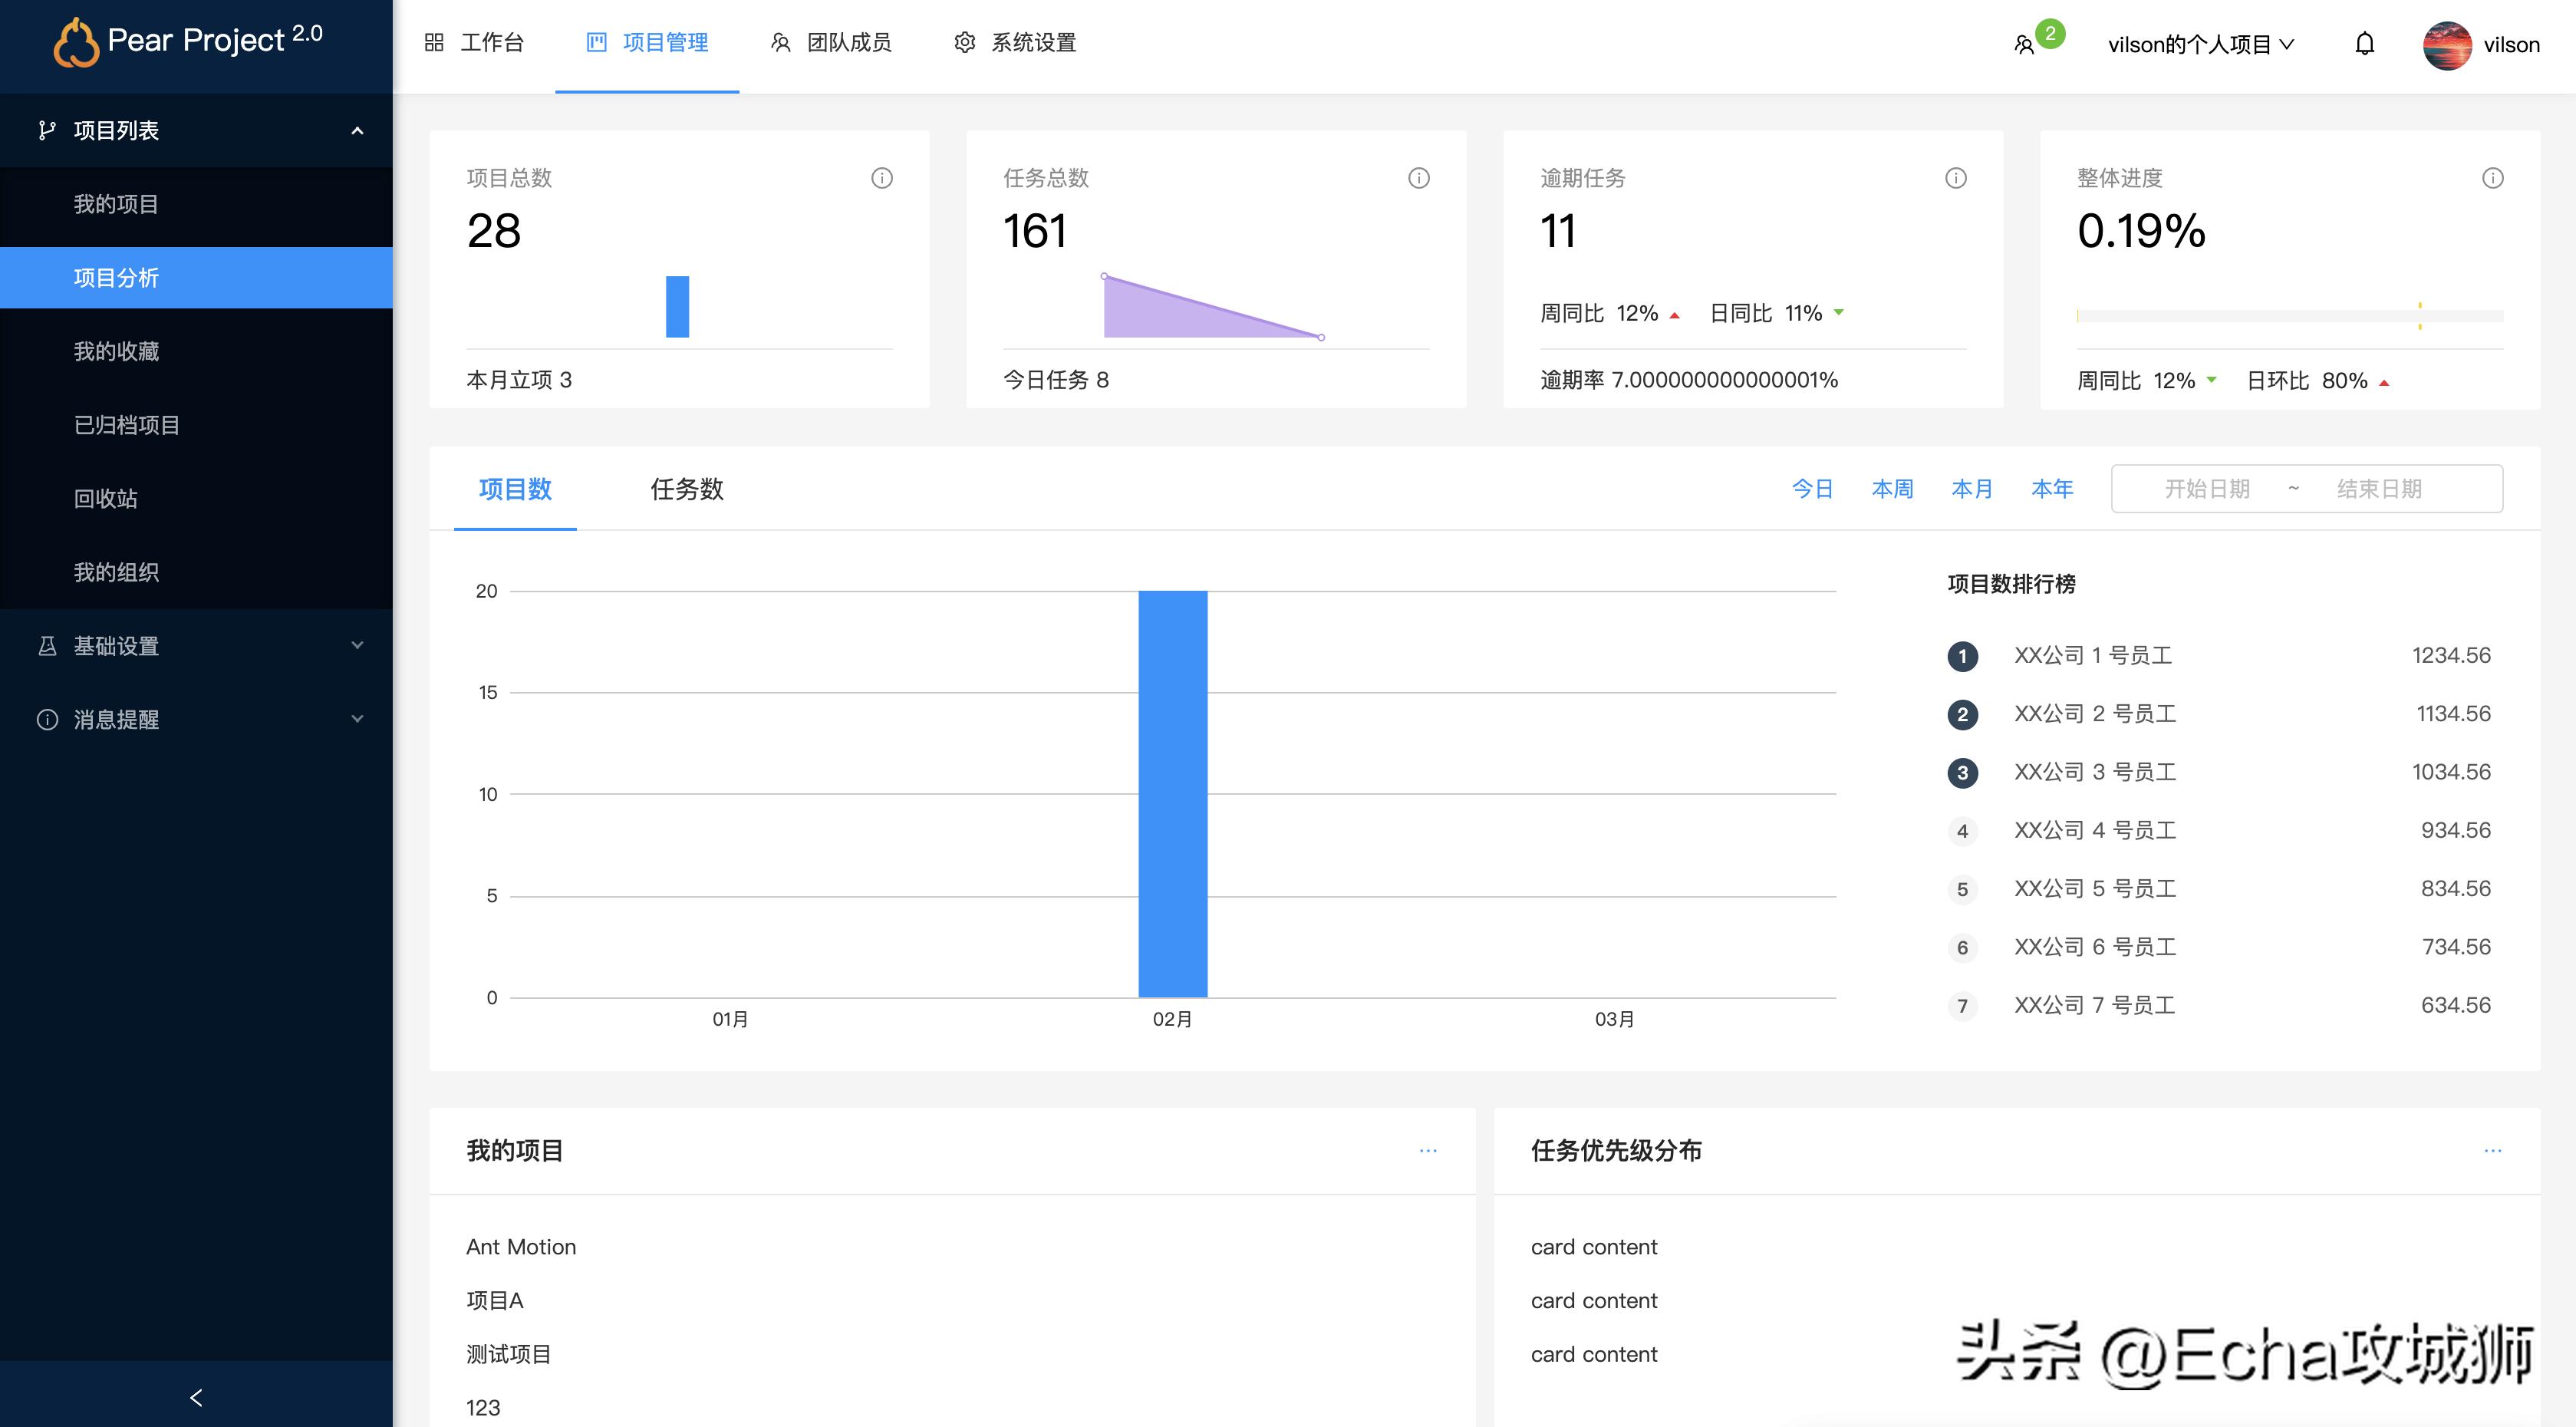Open 系统设置 via the gear icon
The height and width of the screenshot is (1427, 2576).
tap(965, 43)
